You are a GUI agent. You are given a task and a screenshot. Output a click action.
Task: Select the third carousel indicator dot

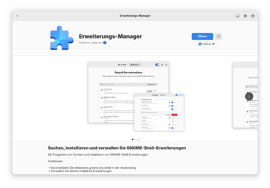(139, 140)
